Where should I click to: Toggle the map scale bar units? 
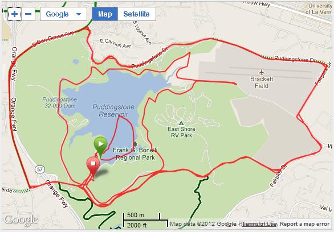[145, 220]
